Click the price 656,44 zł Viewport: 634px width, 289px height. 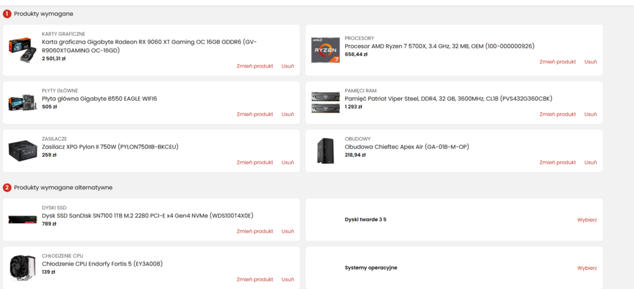tap(356, 54)
